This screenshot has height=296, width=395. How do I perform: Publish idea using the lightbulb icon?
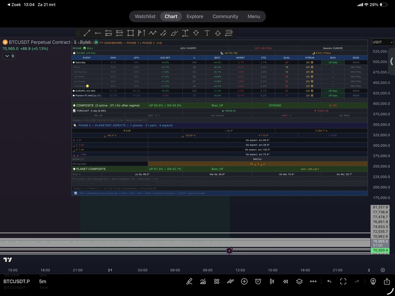pyautogui.click(x=373, y=281)
